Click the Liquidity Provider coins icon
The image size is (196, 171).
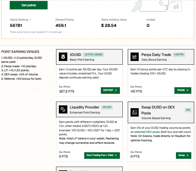click(x=63, y=109)
